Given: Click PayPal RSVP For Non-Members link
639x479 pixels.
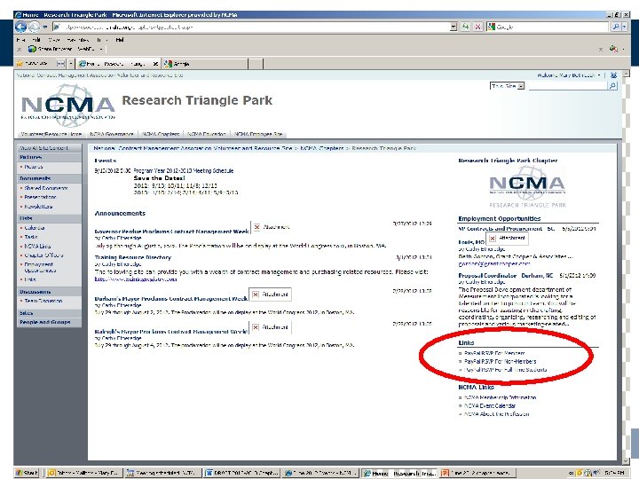Looking at the screenshot, I should point(500,361).
